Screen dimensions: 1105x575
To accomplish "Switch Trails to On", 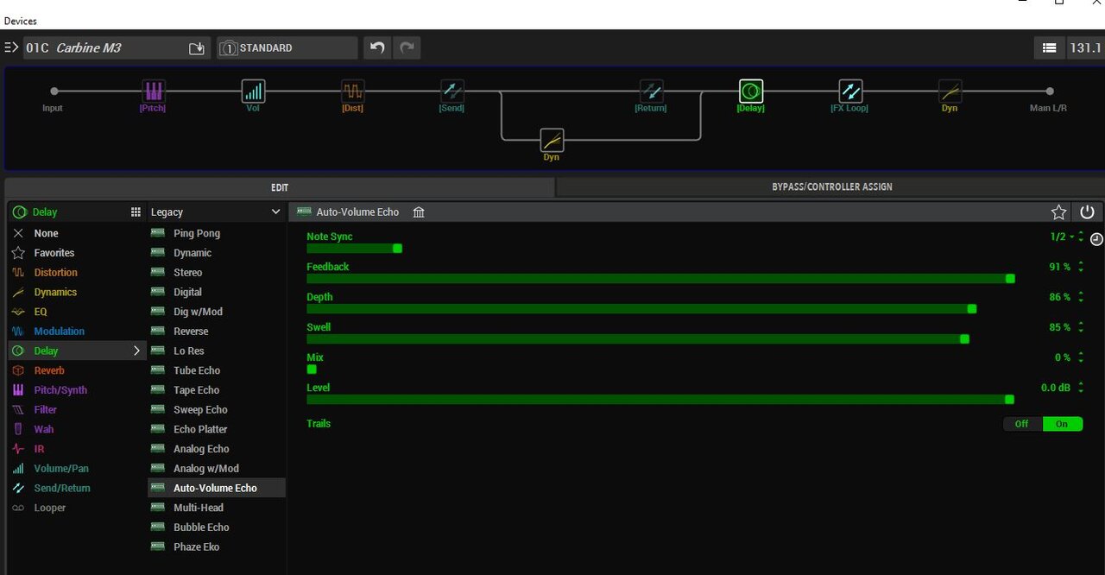I will (1062, 424).
